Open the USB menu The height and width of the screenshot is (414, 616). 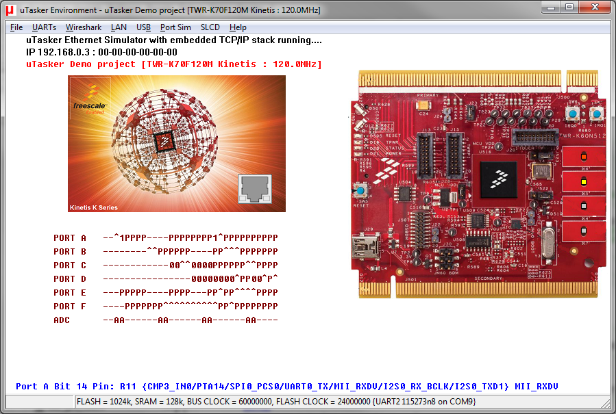point(143,27)
